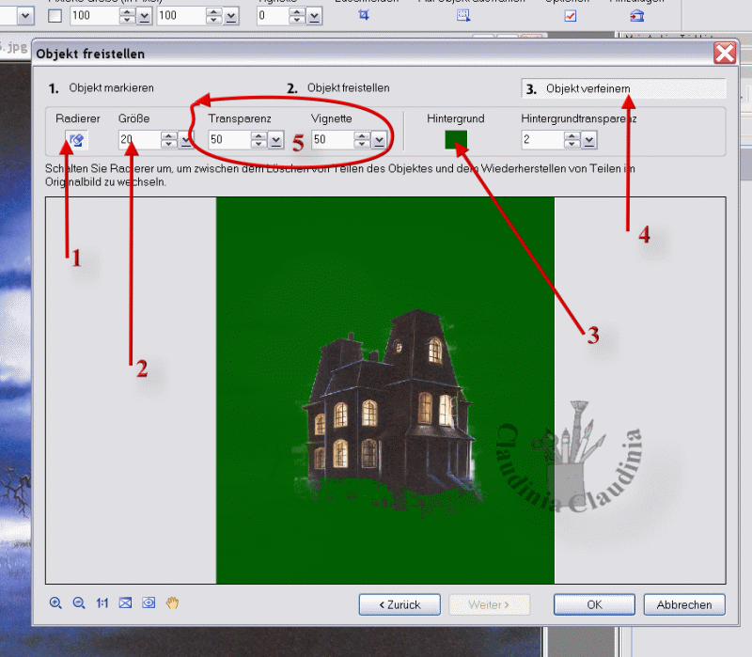752x657 pixels.
Task: Pick the green Hintergrund color swatch
Action: (456, 139)
